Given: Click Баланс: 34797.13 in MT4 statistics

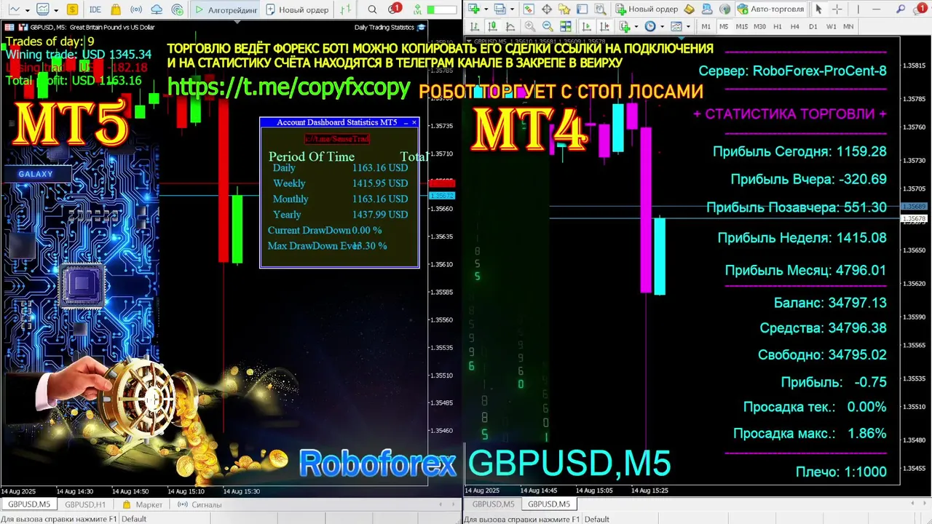Looking at the screenshot, I should point(830,303).
